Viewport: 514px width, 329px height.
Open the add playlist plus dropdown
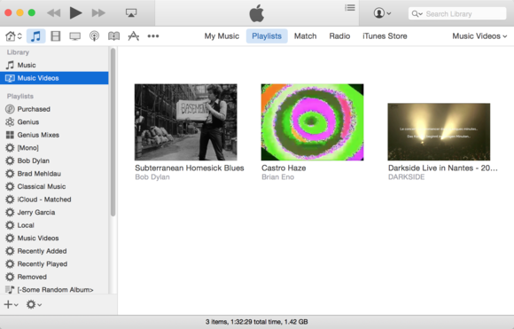12,304
